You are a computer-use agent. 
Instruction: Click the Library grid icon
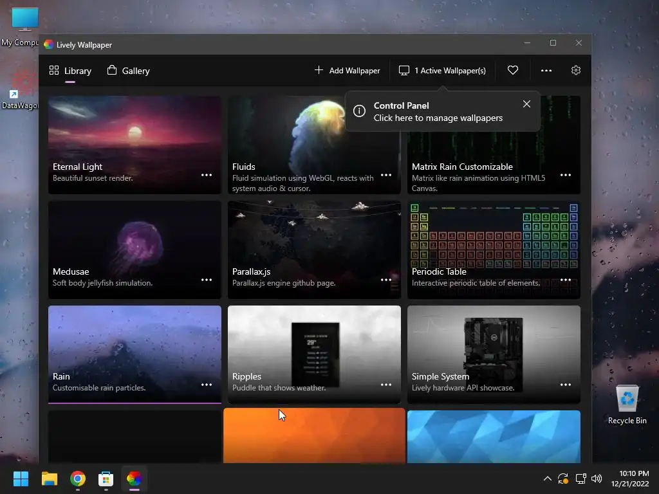(54, 70)
